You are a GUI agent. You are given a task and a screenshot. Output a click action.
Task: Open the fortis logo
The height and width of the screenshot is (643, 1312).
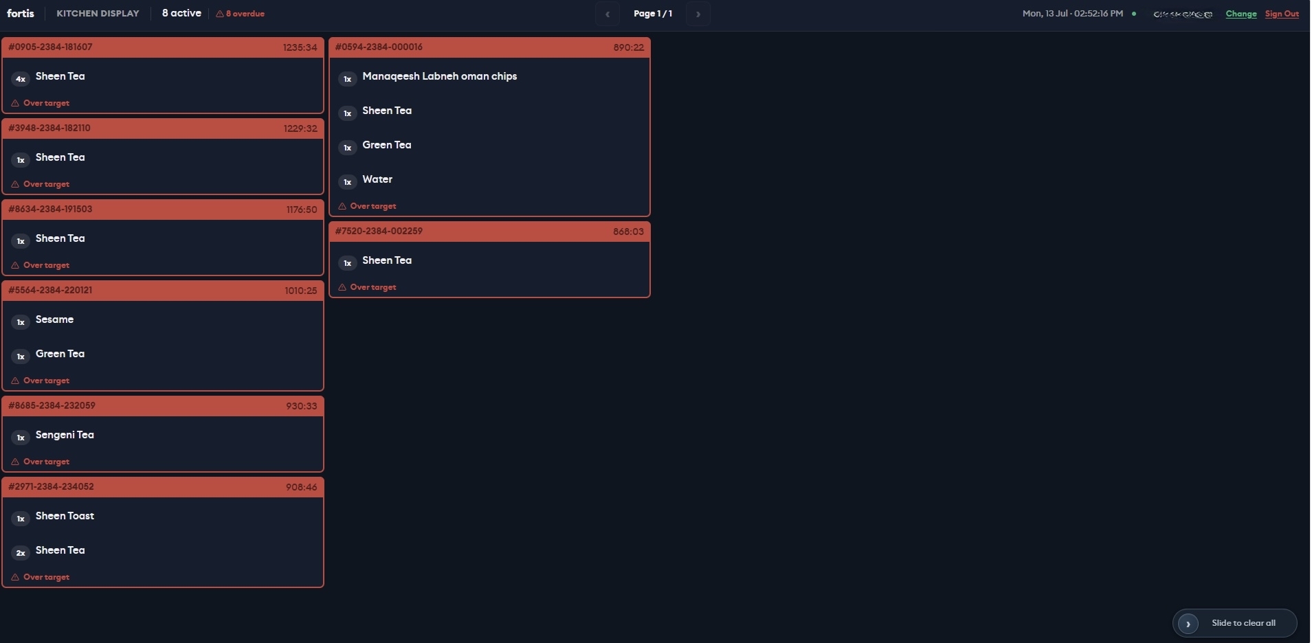coord(21,14)
